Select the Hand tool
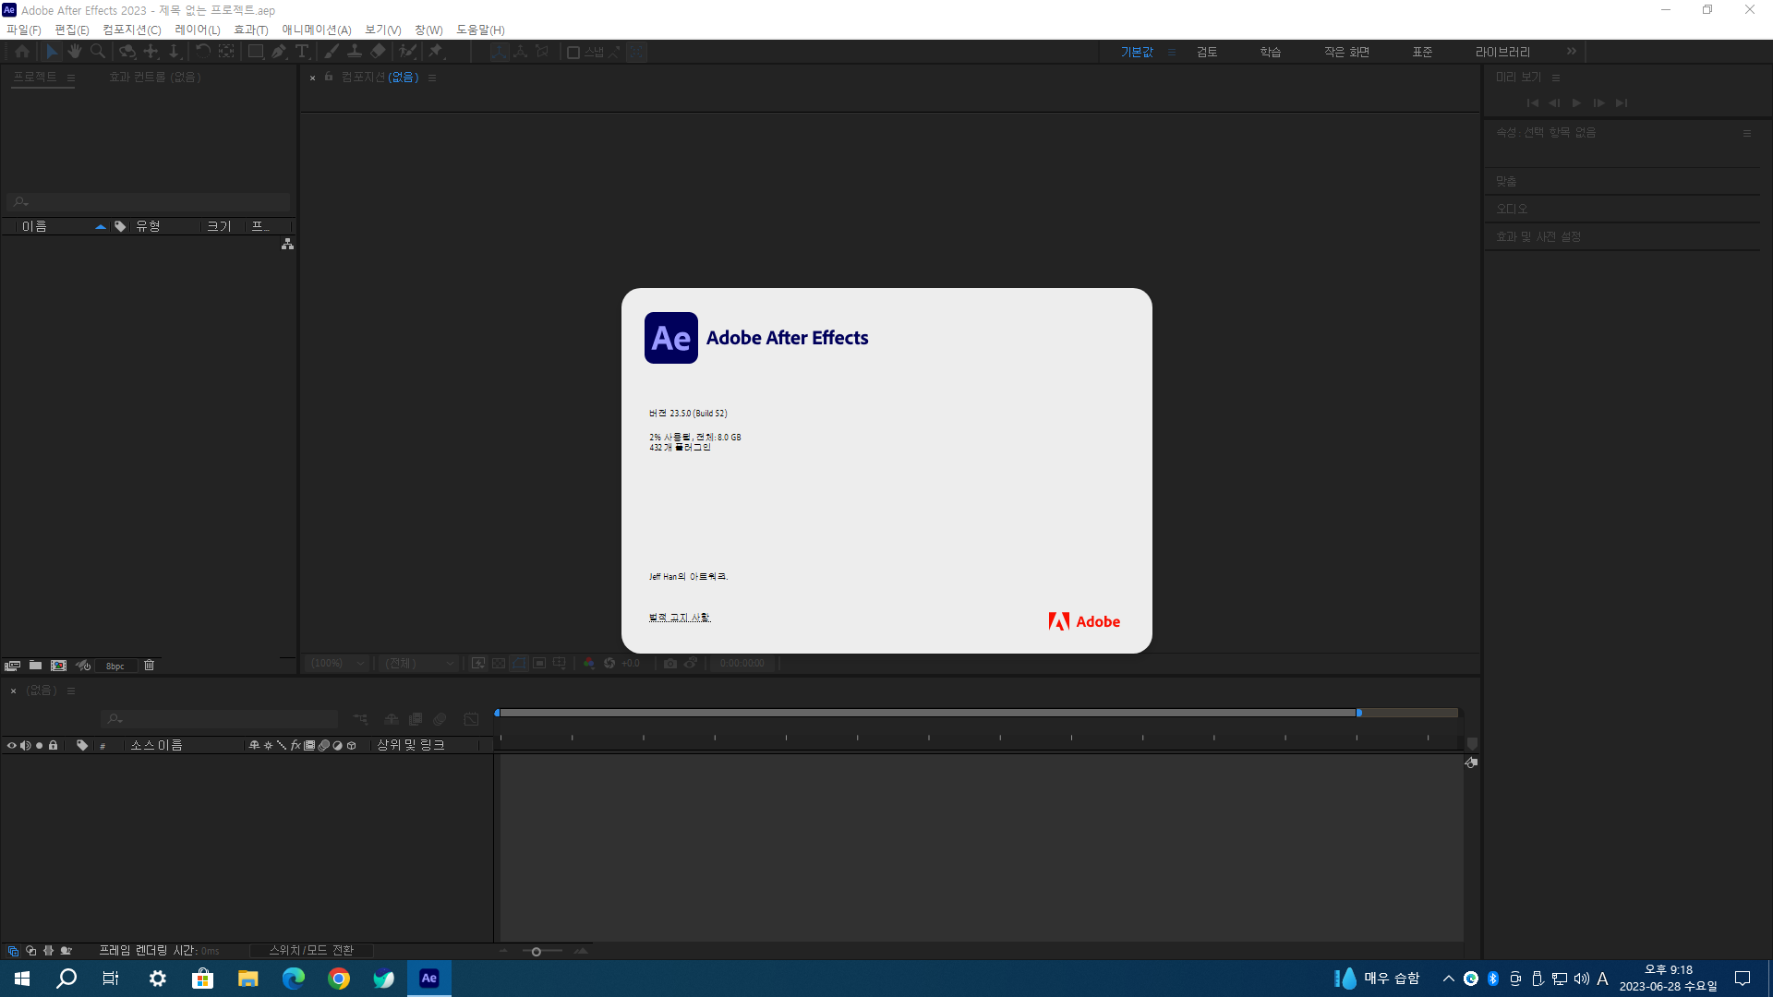 click(75, 52)
